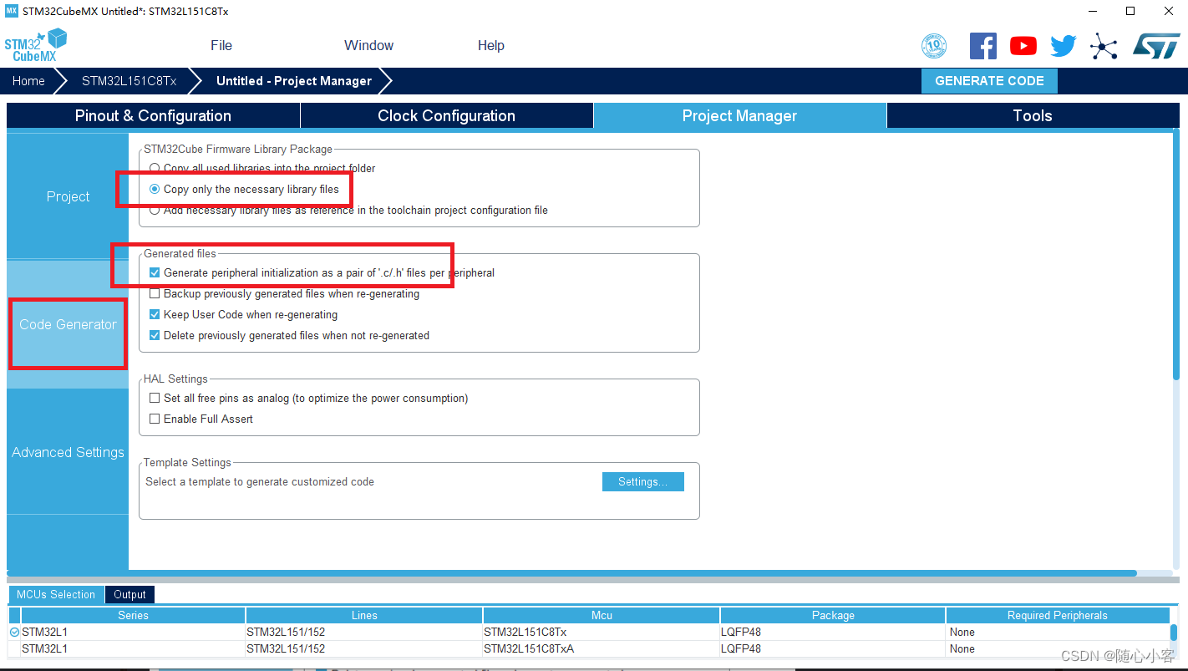Go to STM32L151C8Tx breadcrumb
This screenshot has width=1188, height=671.
click(129, 81)
